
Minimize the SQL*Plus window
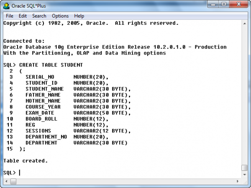pos(213,4)
